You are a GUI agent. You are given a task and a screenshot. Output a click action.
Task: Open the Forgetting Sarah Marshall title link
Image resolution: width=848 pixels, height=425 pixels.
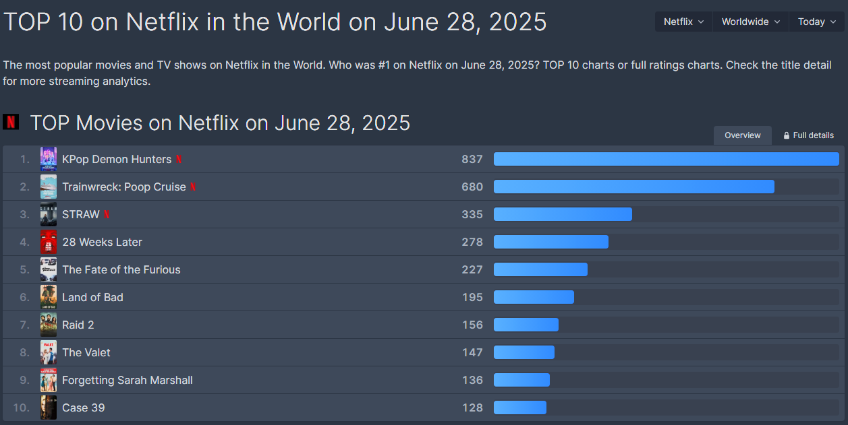point(128,380)
